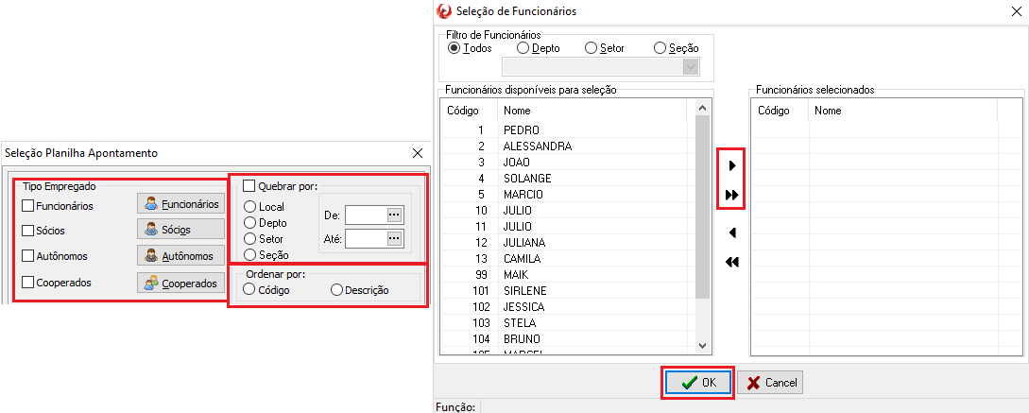Viewport: 1029px width, 413px height.
Task: Click Código header in selected employees list
Action: [780, 111]
